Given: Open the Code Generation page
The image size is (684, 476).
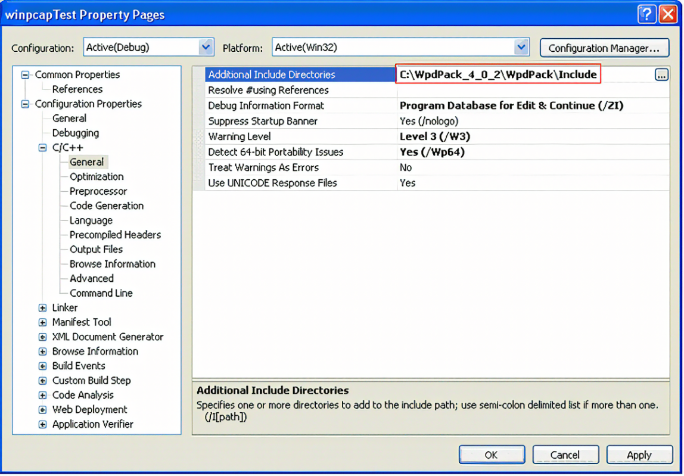Looking at the screenshot, I should (x=107, y=206).
